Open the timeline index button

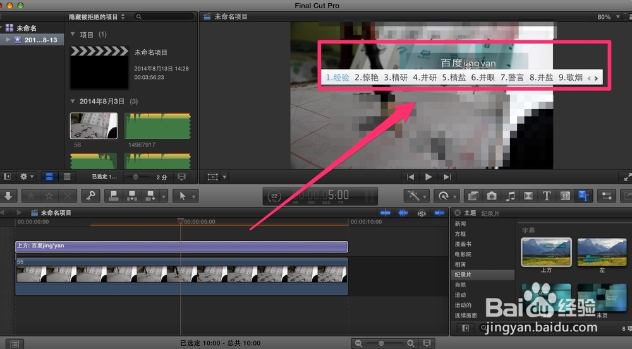click(15, 344)
